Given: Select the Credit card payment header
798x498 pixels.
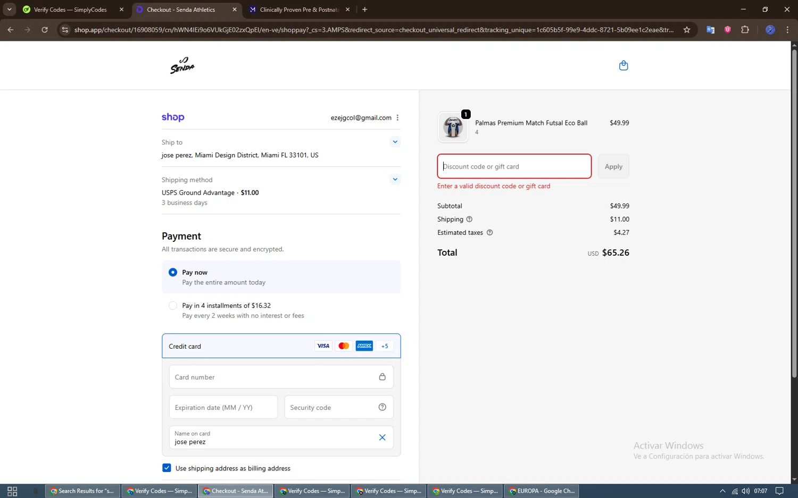Looking at the screenshot, I should (281, 346).
